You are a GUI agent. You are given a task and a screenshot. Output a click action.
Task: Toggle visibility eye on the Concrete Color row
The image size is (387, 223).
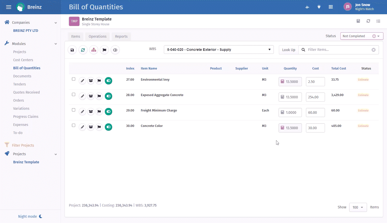pos(108,127)
